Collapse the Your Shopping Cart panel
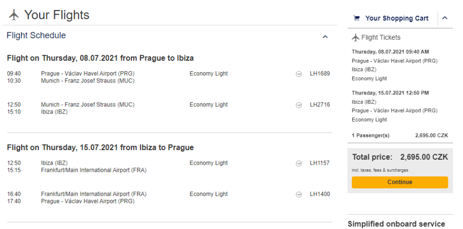 445,18
